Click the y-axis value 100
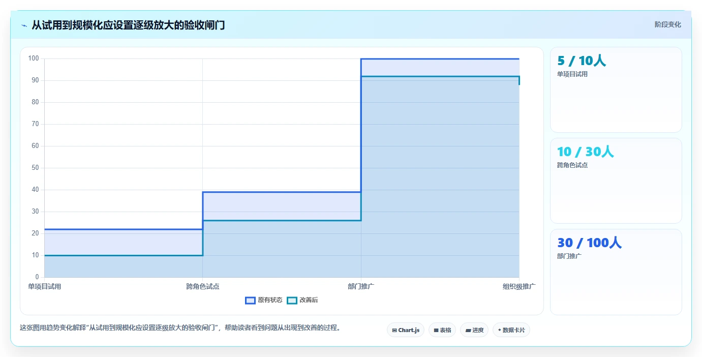 coord(34,58)
